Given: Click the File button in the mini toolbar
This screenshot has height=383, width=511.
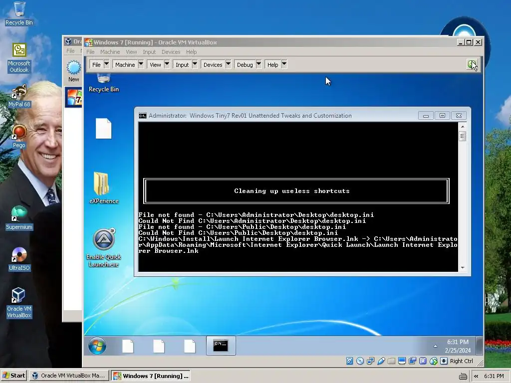Looking at the screenshot, I should point(96,64).
